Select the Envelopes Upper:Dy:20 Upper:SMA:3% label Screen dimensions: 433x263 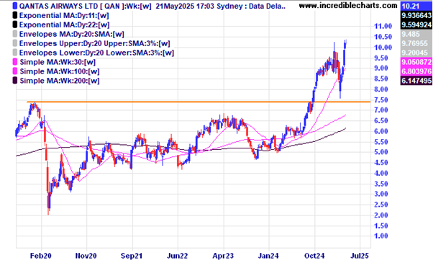pyautogui.click(x=95, y=43)
